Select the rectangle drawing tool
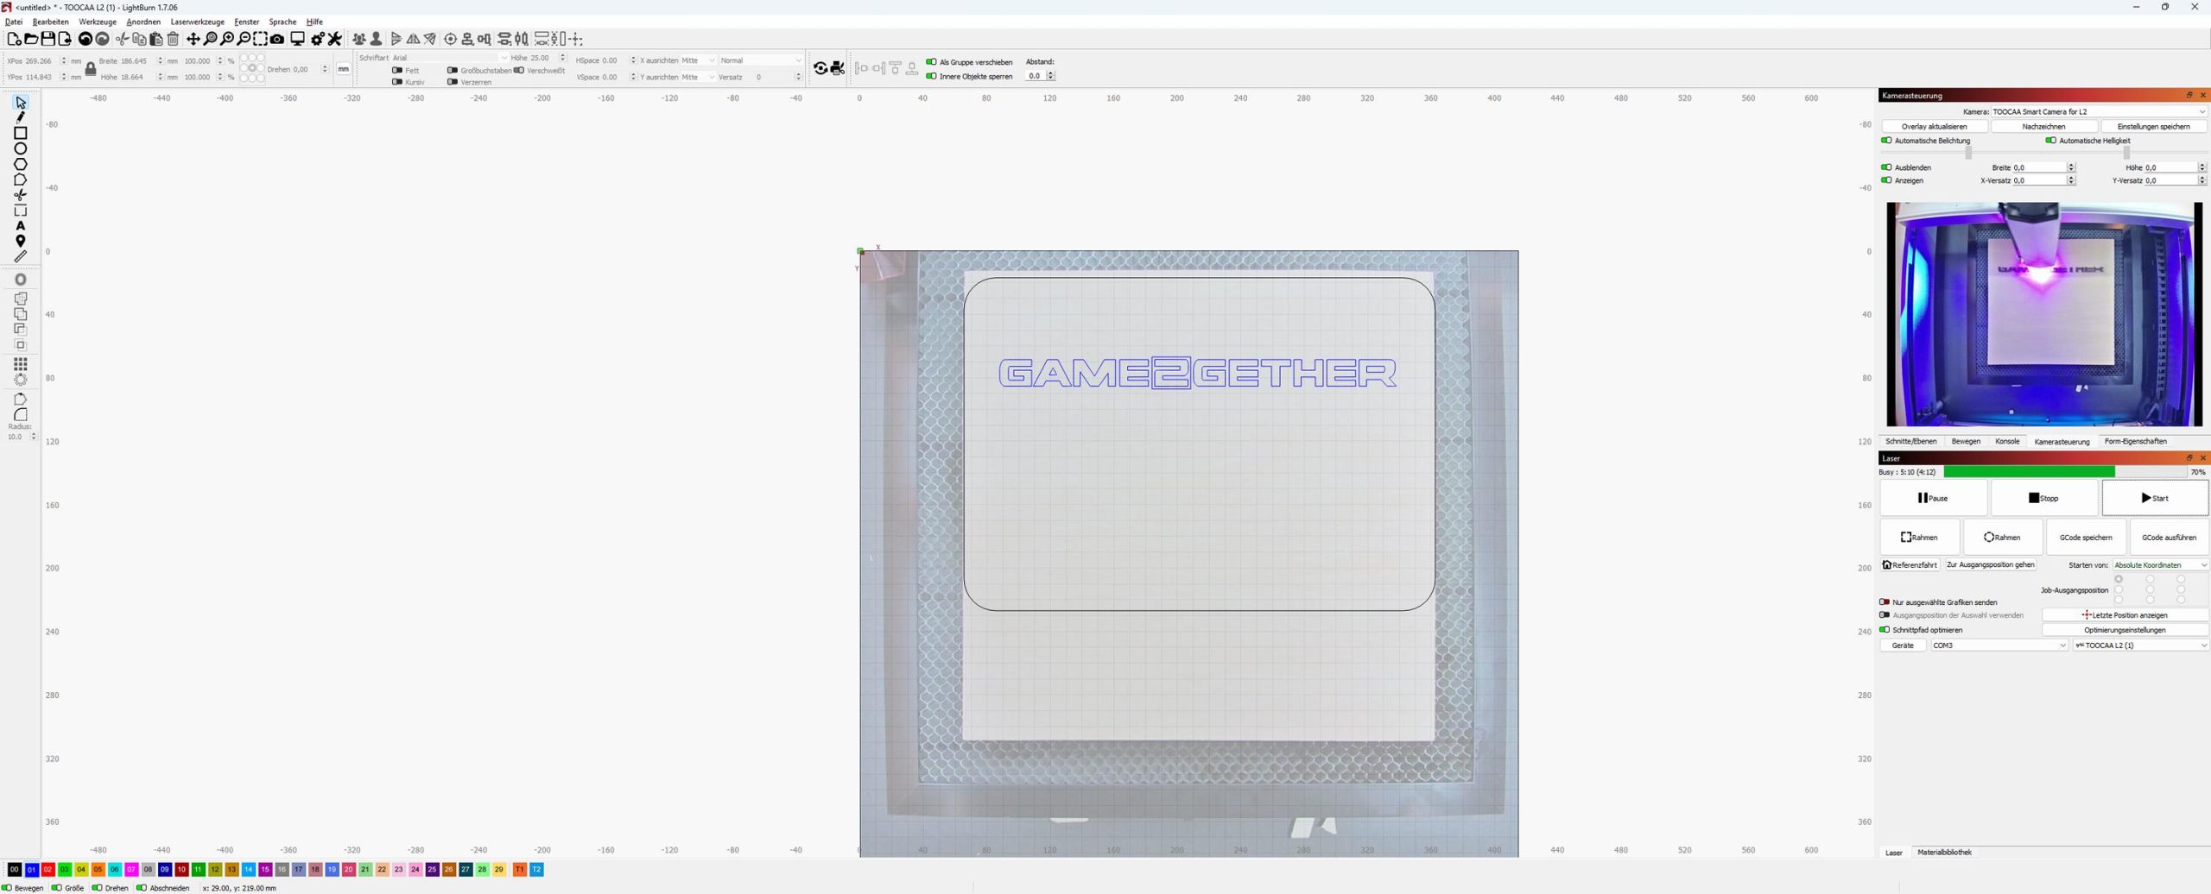 (21, 133)
